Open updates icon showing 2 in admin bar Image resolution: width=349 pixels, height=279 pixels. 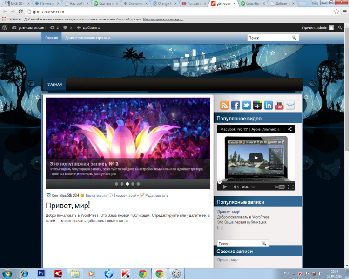(x=54, y=27)
